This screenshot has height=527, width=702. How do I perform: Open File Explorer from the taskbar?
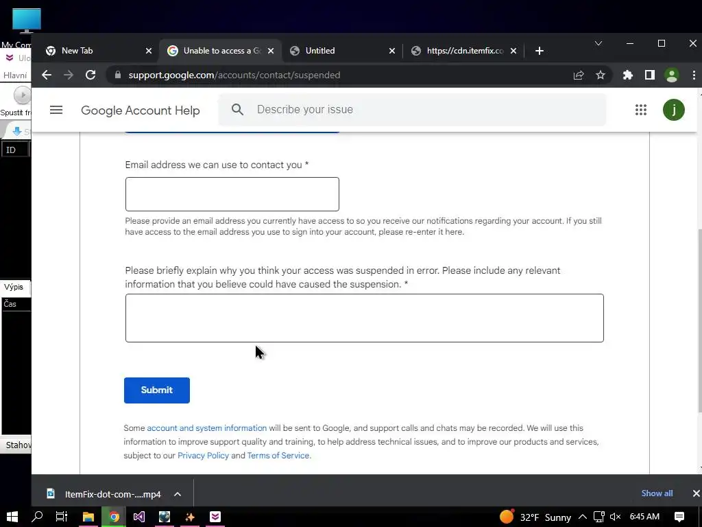coord(88,517)
